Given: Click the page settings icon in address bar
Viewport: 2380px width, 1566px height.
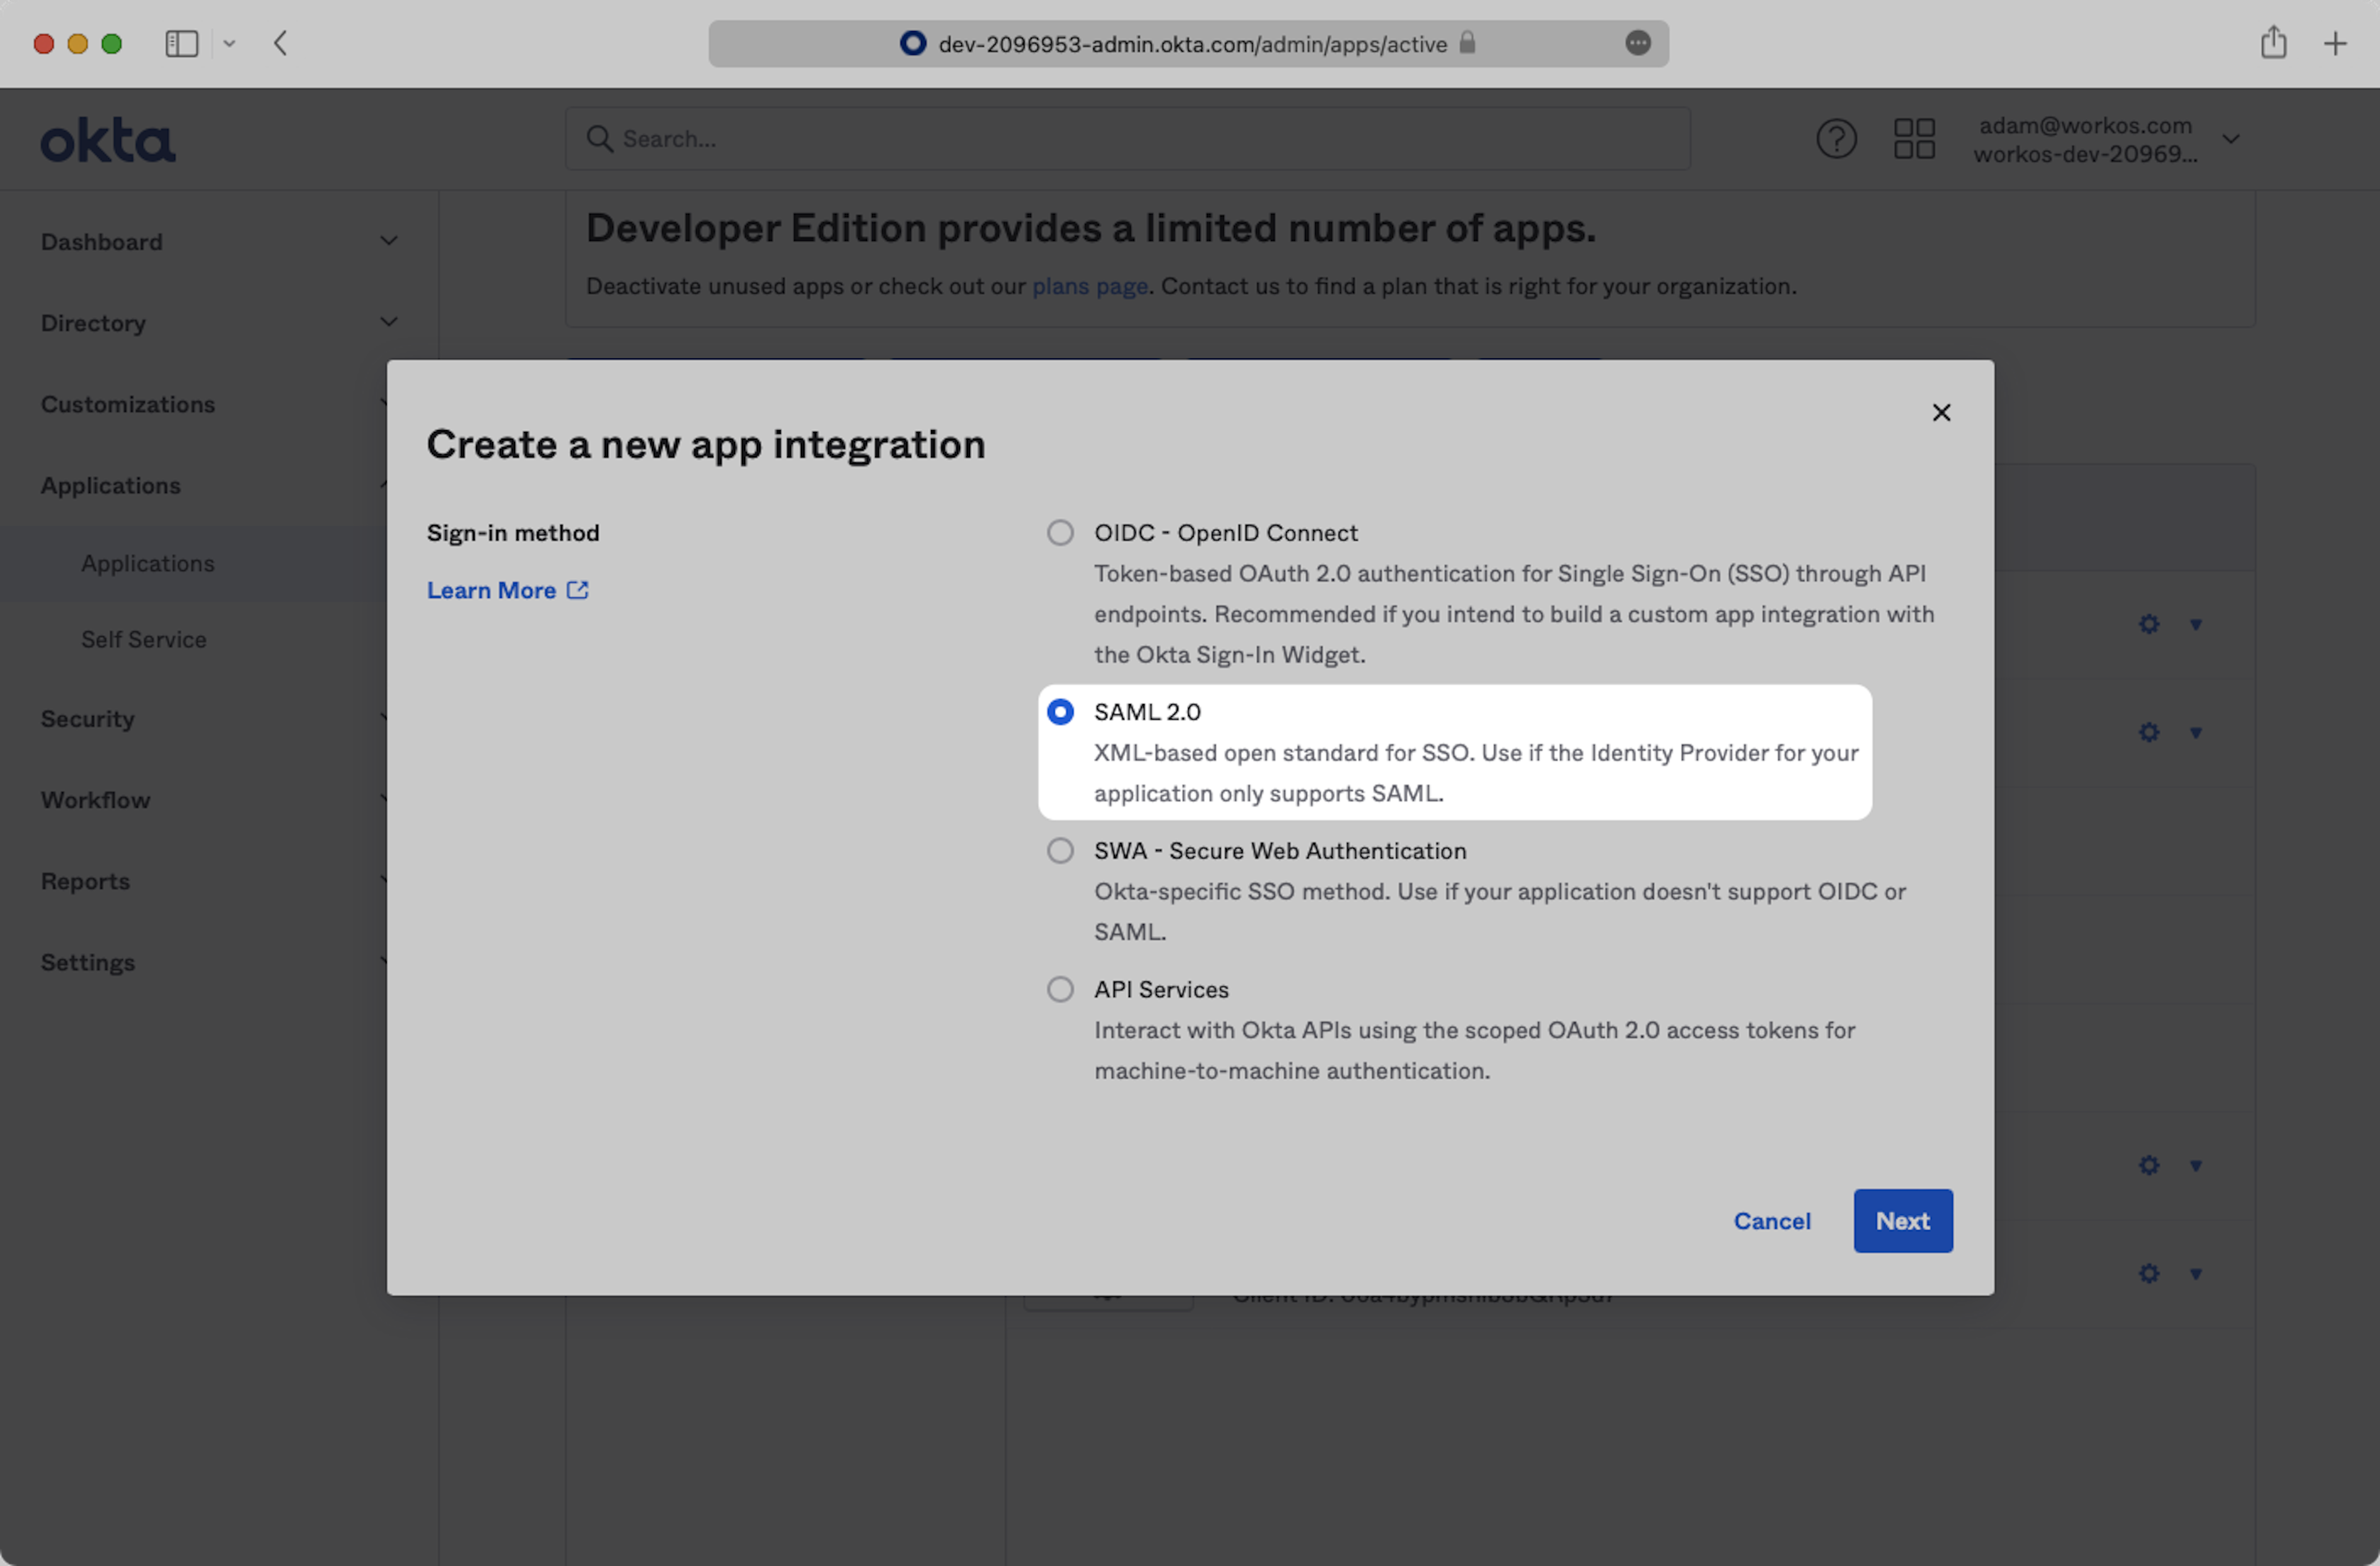Looking at the screenshot, I should click(x=1637, y=43).
